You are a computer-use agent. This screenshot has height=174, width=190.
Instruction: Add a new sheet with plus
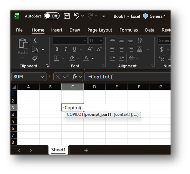click(x=86, y=150)
